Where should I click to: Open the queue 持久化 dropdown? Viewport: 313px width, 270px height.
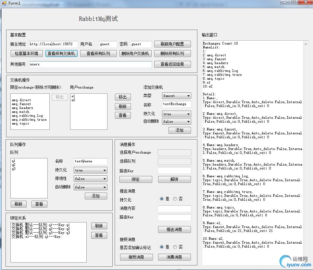coord(91,170)
